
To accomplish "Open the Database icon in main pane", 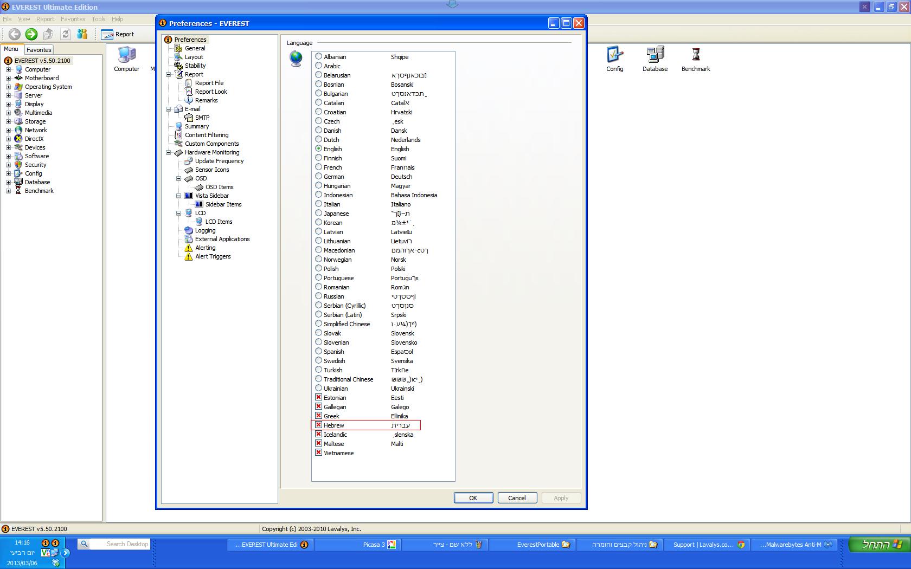I will coord(655,59).
